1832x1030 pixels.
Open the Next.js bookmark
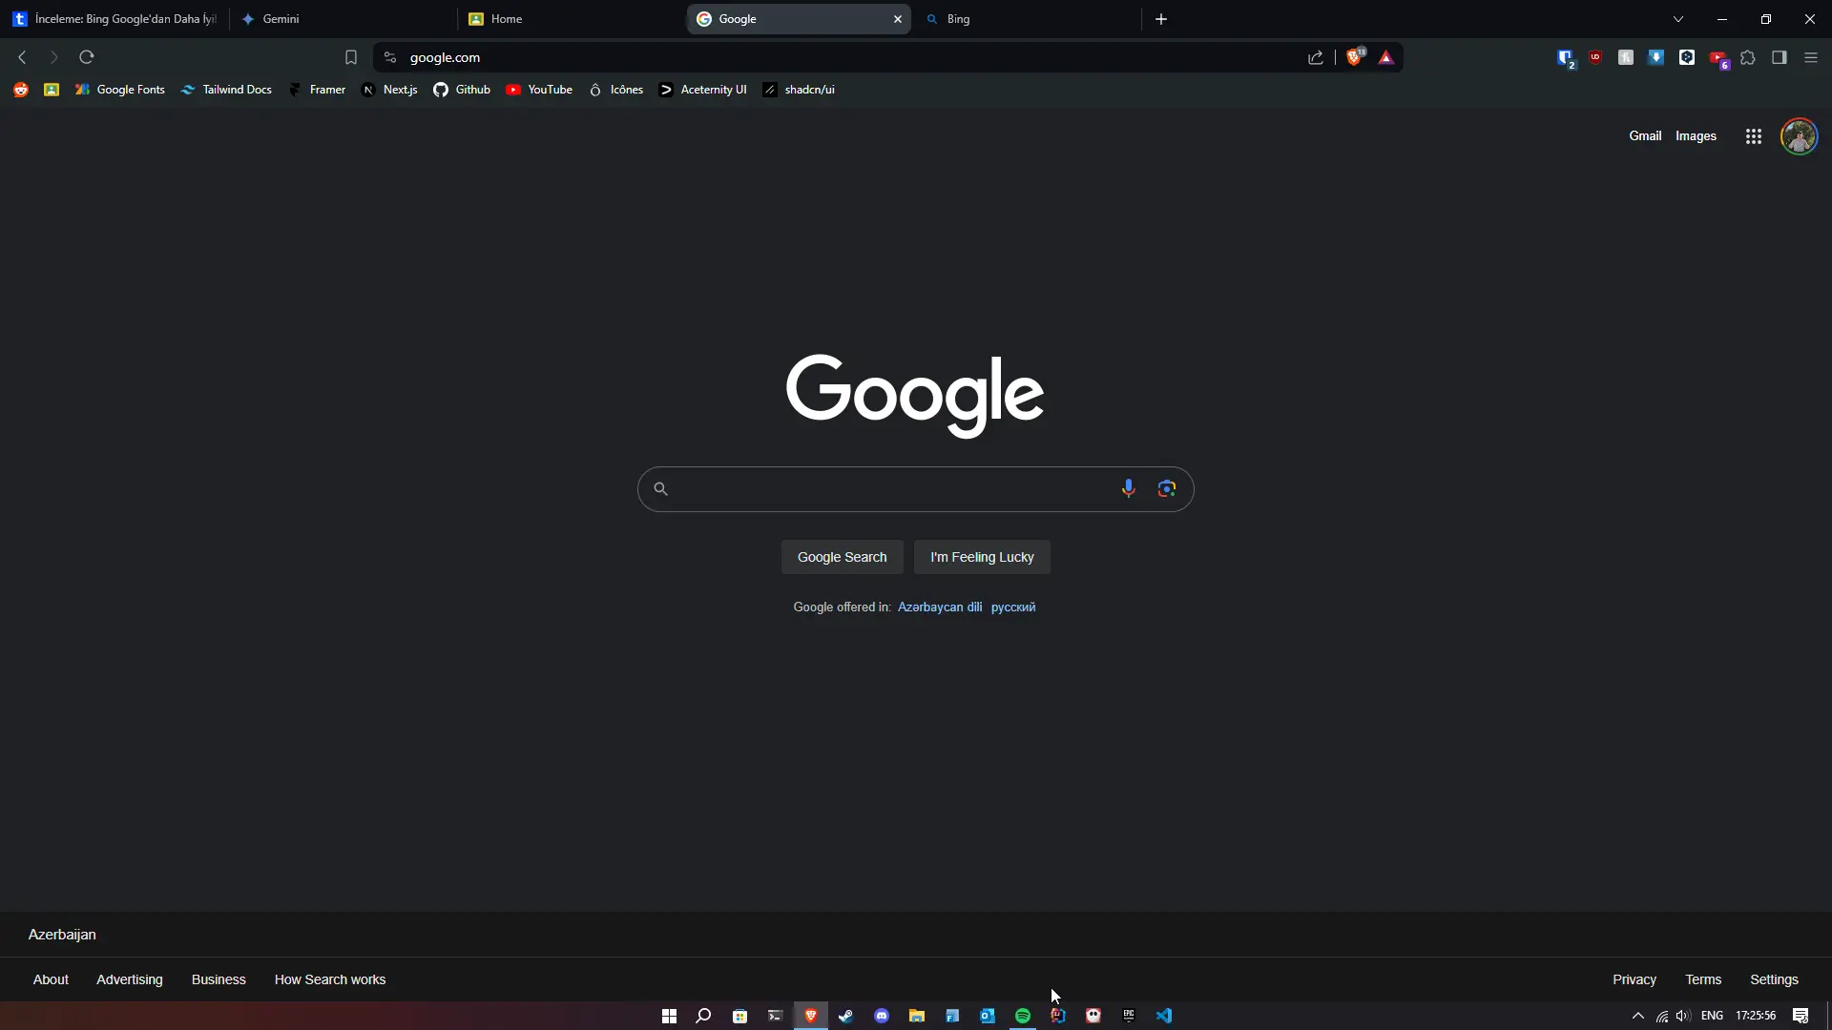pos(389,90)
